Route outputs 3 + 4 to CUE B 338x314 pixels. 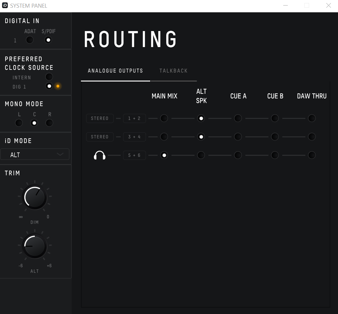(275, 137)
